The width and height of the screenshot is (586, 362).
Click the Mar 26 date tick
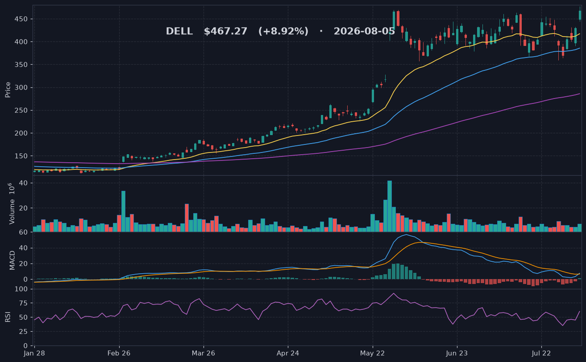tap(204, 353)
